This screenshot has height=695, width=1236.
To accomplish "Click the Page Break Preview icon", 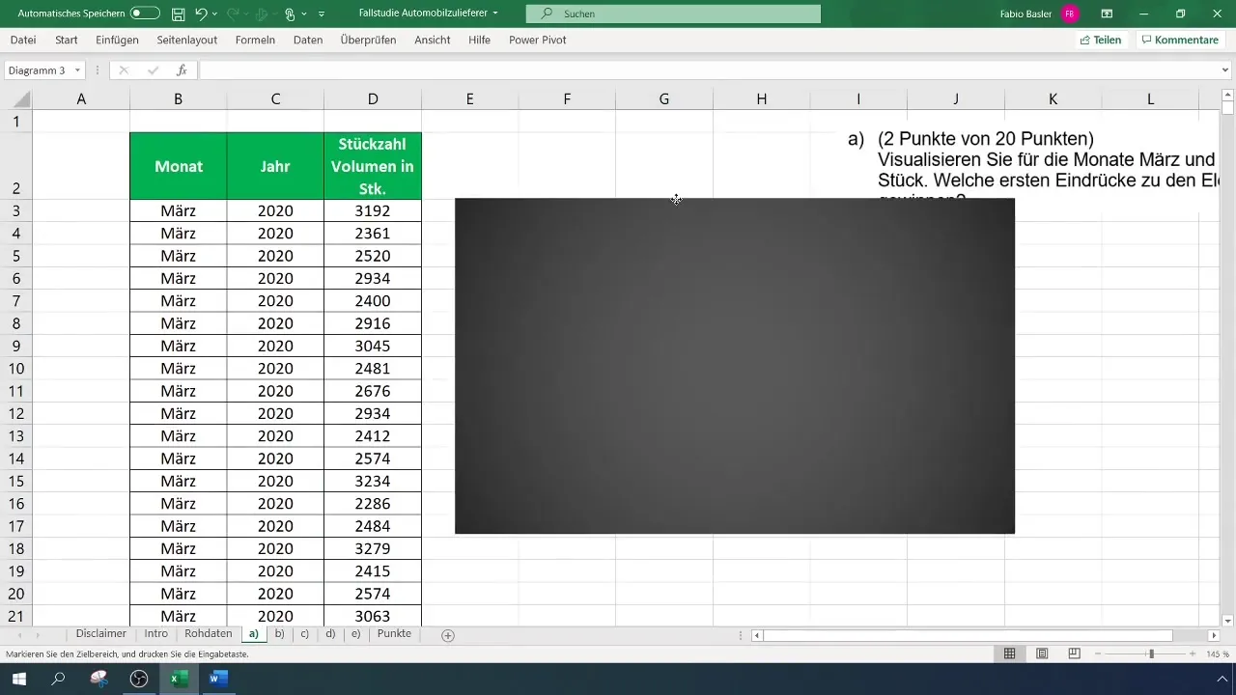I will pyautogui.click(x=1074, y=653).
